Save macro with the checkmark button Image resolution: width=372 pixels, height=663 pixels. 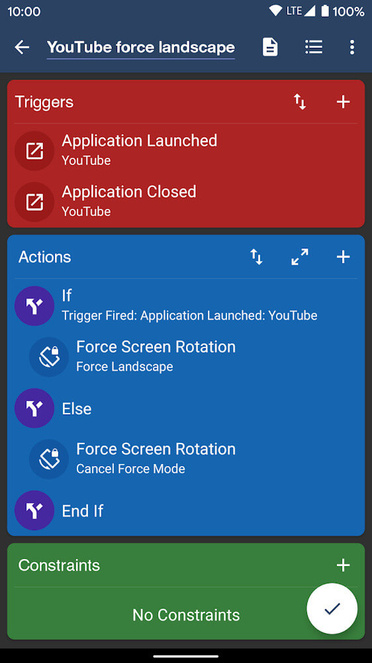tap(332, 609)
